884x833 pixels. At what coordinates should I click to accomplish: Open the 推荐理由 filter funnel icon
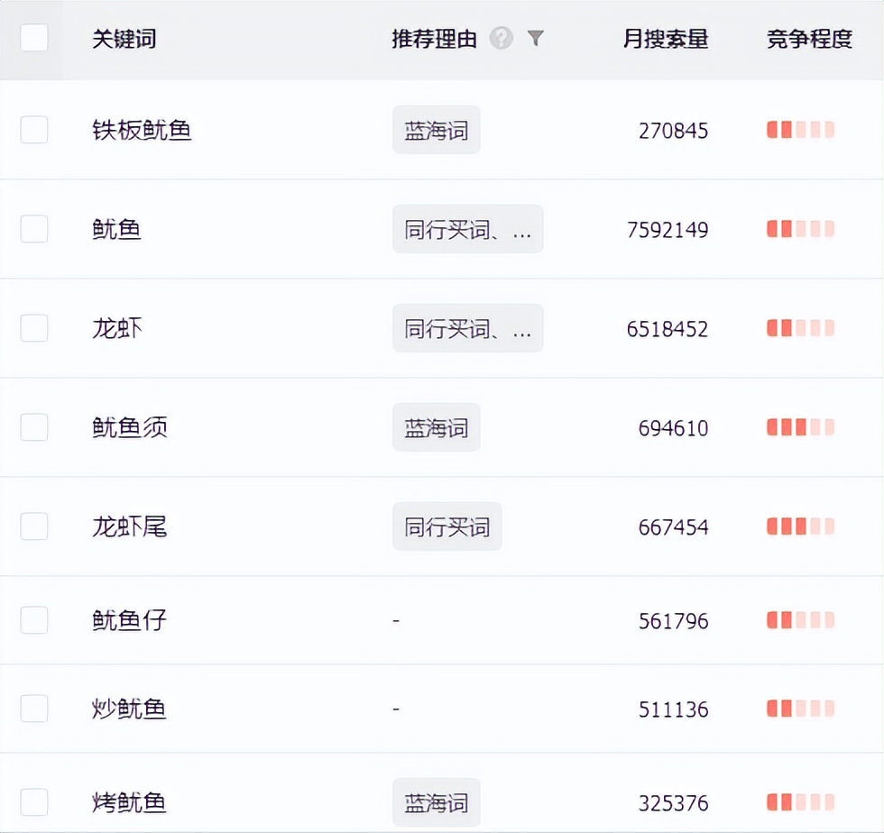536,38
